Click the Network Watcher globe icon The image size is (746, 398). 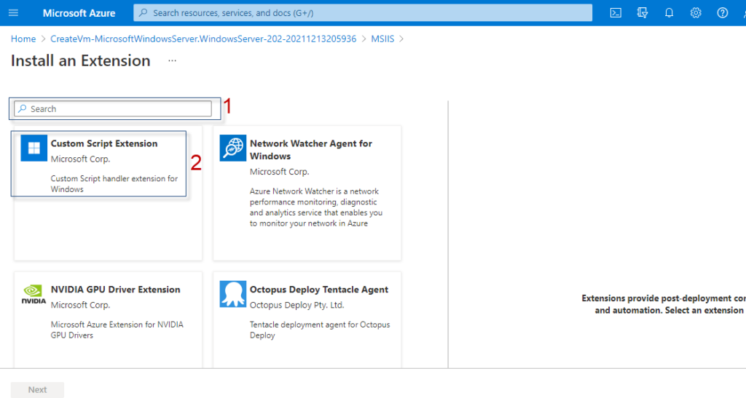pos(232,148)
